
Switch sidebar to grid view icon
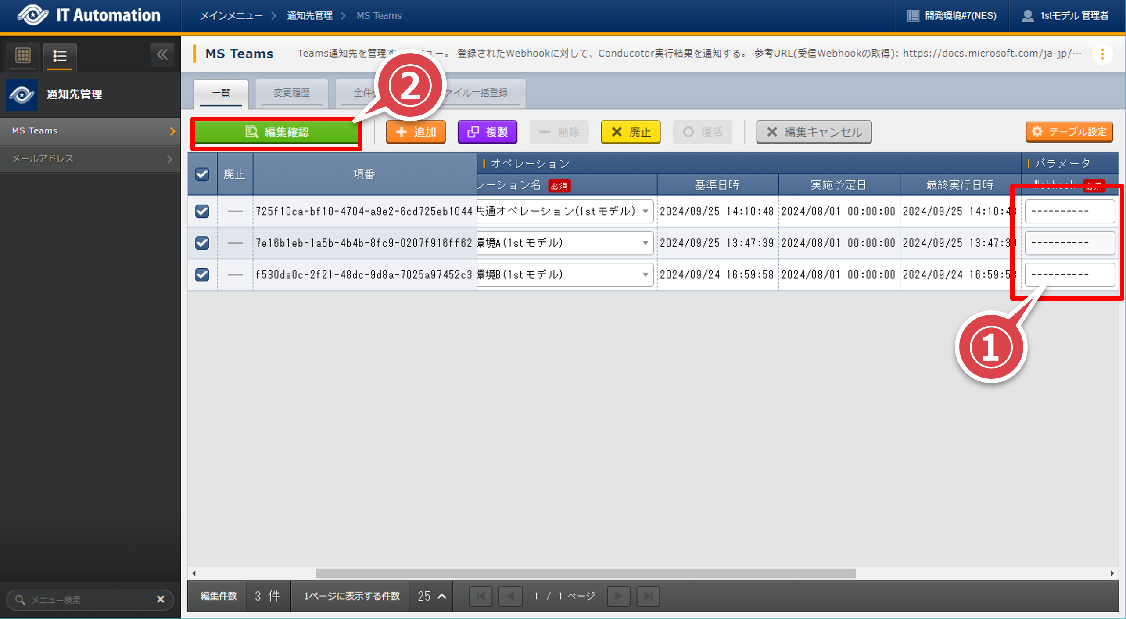coord(23,56)
